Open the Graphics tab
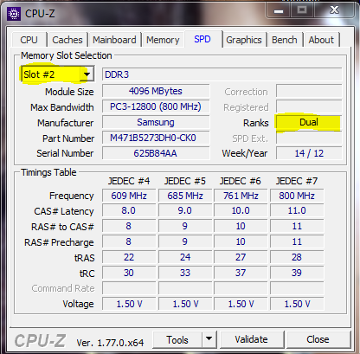Viewport: 360px width, 354px height. [x=244, y=40]
